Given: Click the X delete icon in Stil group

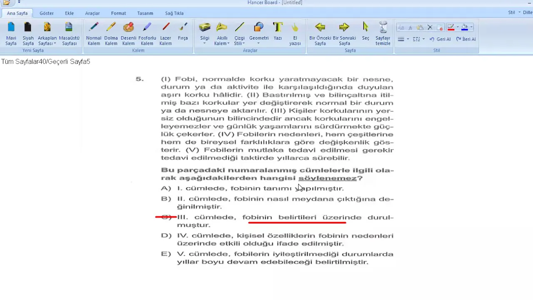Looking at the screenshot, I should [x=430, y=27].
